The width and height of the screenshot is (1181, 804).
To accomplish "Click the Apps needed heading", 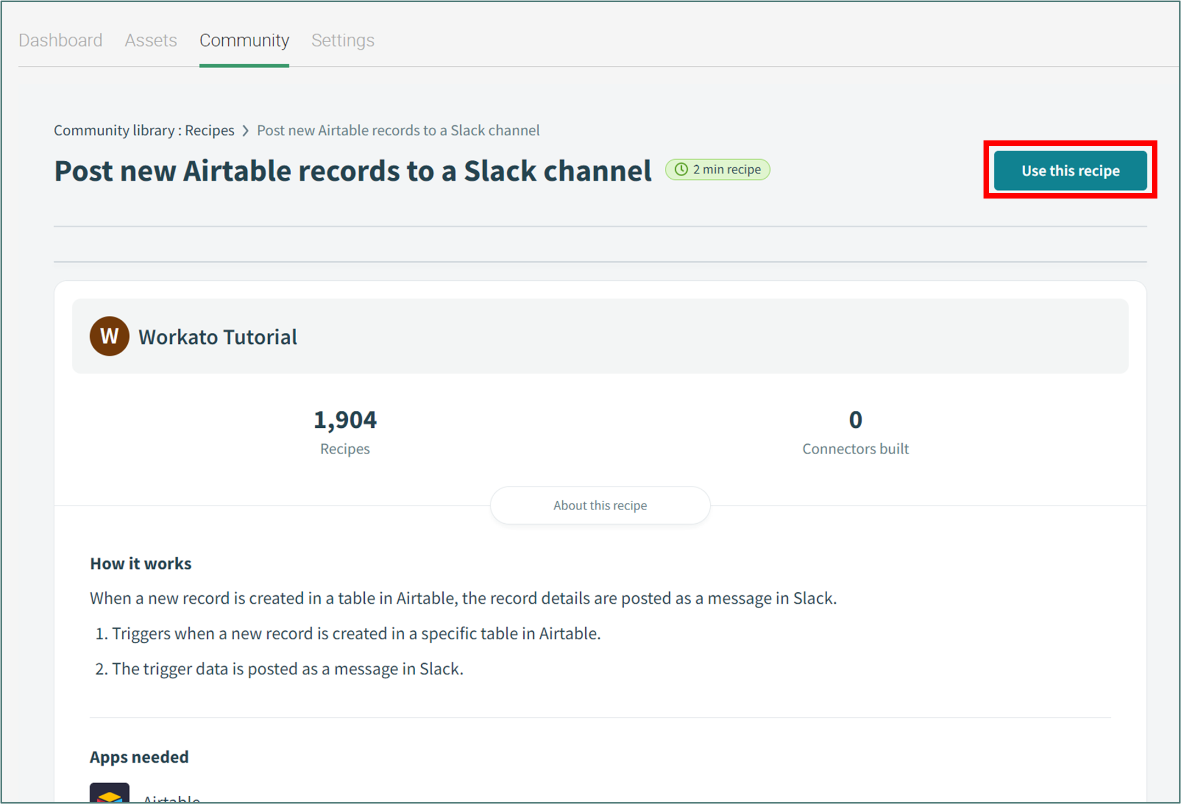I will click(x=139, y=757).
